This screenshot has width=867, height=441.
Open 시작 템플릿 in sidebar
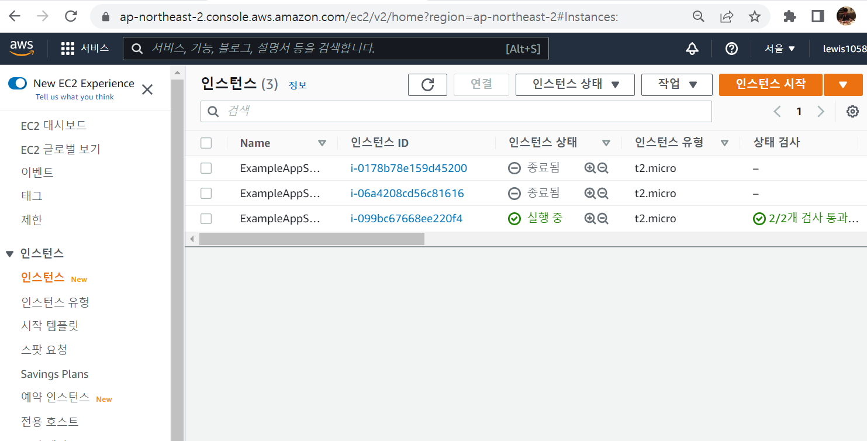click(x=50, y=326)
